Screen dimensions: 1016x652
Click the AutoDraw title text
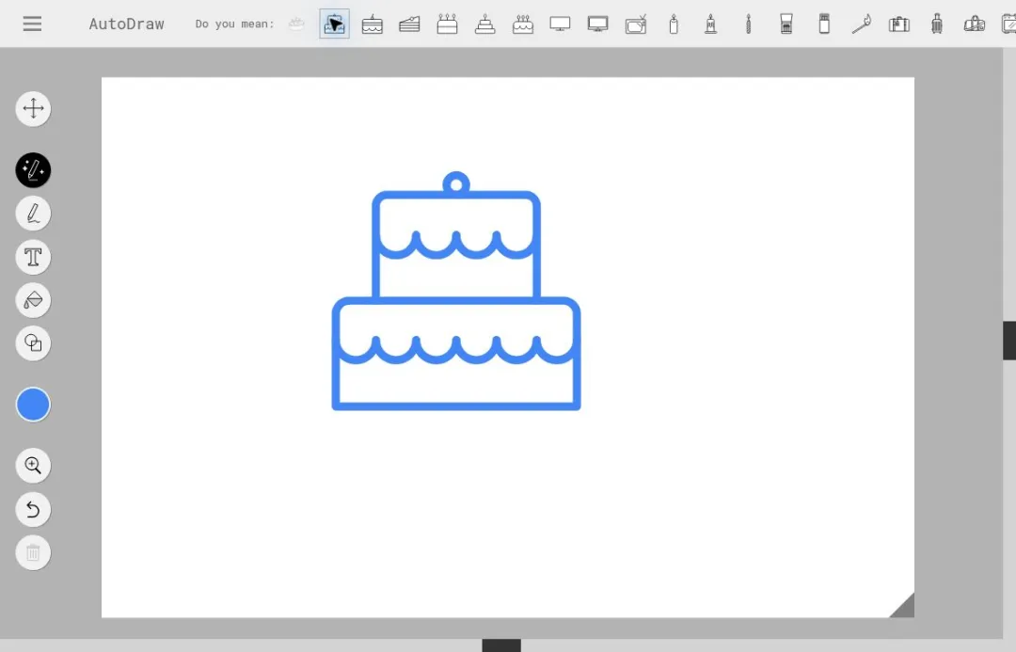[126, 24]
